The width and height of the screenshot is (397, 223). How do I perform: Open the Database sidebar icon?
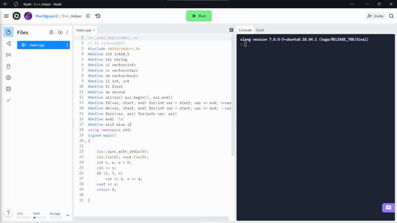point(9,89)
